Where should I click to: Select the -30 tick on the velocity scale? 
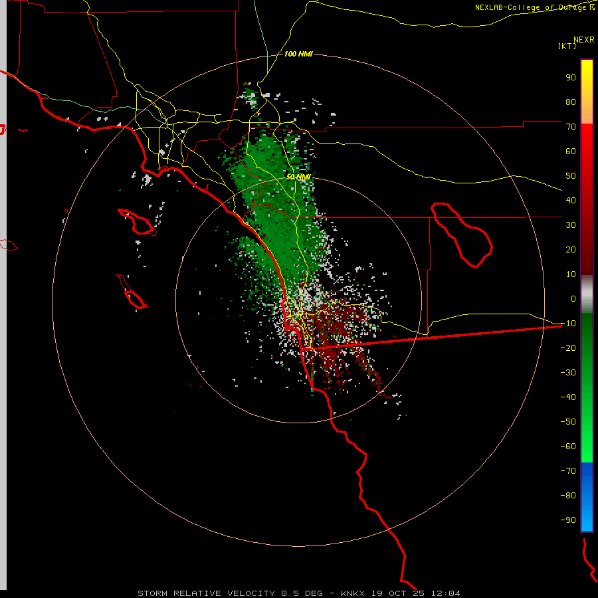pyautogui.click(x=568, y=372)
